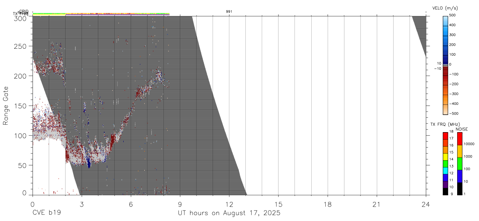479x221 pixels.
Task: Click the 400 label on the velocity scale
Action: click(452, 25)
